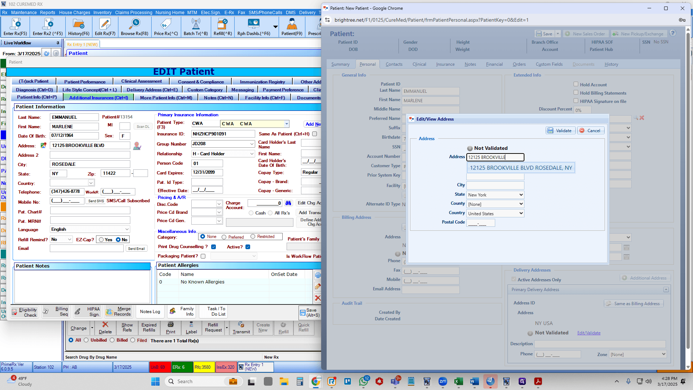
Task: Click the Edit Rx (F7) toolbar icon
Action: pyautogui.click(x=105, y=27)
